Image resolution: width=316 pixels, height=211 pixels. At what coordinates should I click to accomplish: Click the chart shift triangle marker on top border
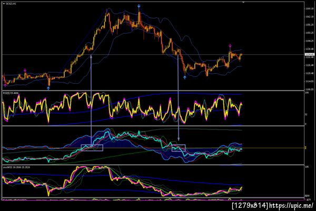click(x=243, y=3)
